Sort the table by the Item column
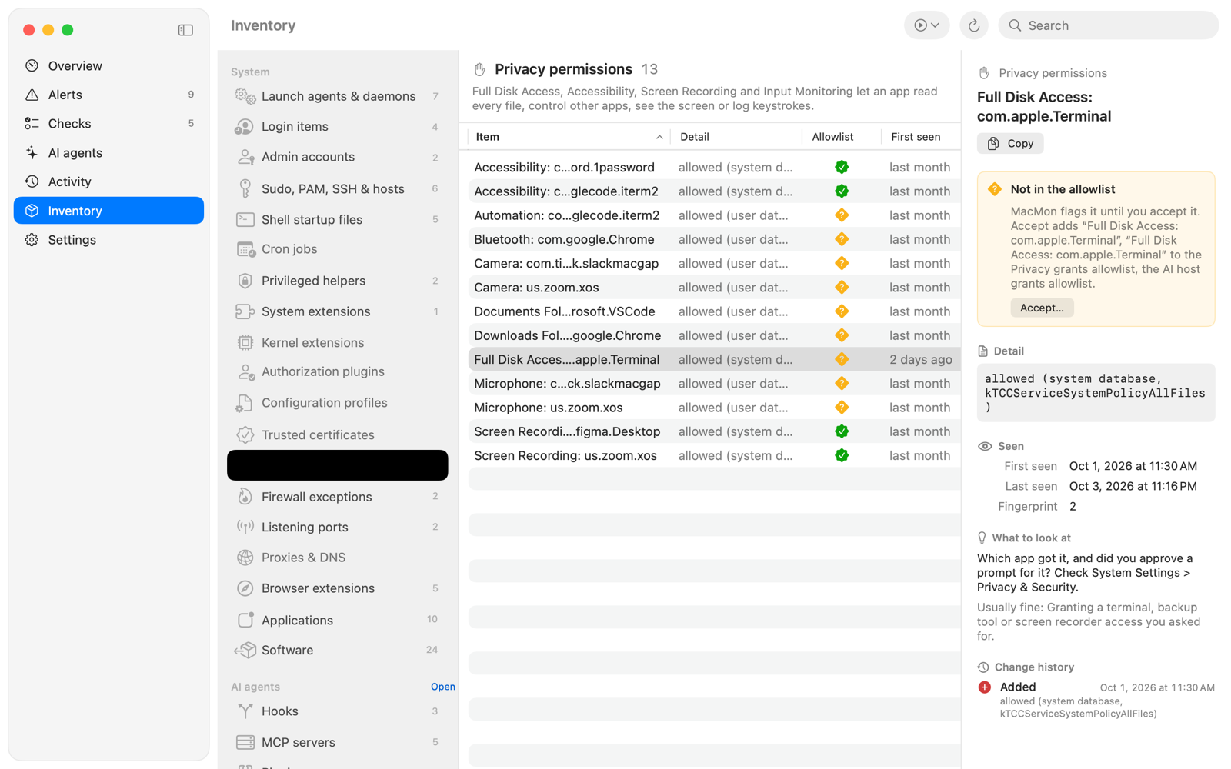1231x769 pixels. 569,137
